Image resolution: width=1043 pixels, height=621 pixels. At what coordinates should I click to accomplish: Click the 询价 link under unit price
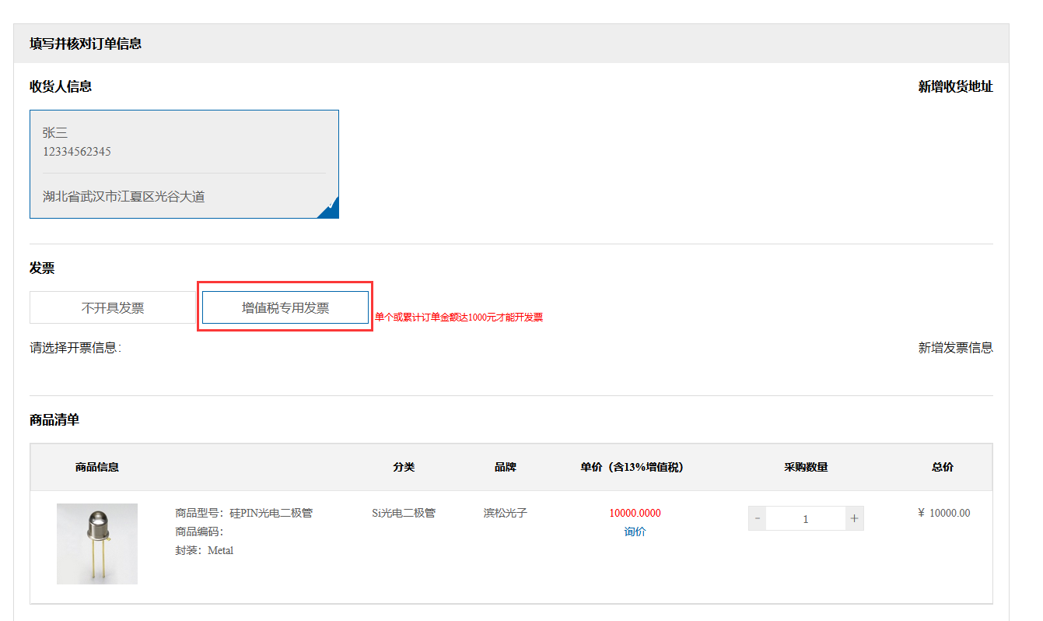pos(635,532)
